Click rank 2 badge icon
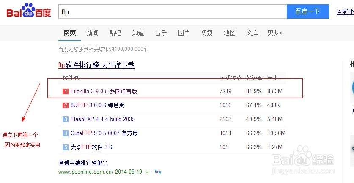This screenshot has height=183, width=354. [x=66, y=105]
